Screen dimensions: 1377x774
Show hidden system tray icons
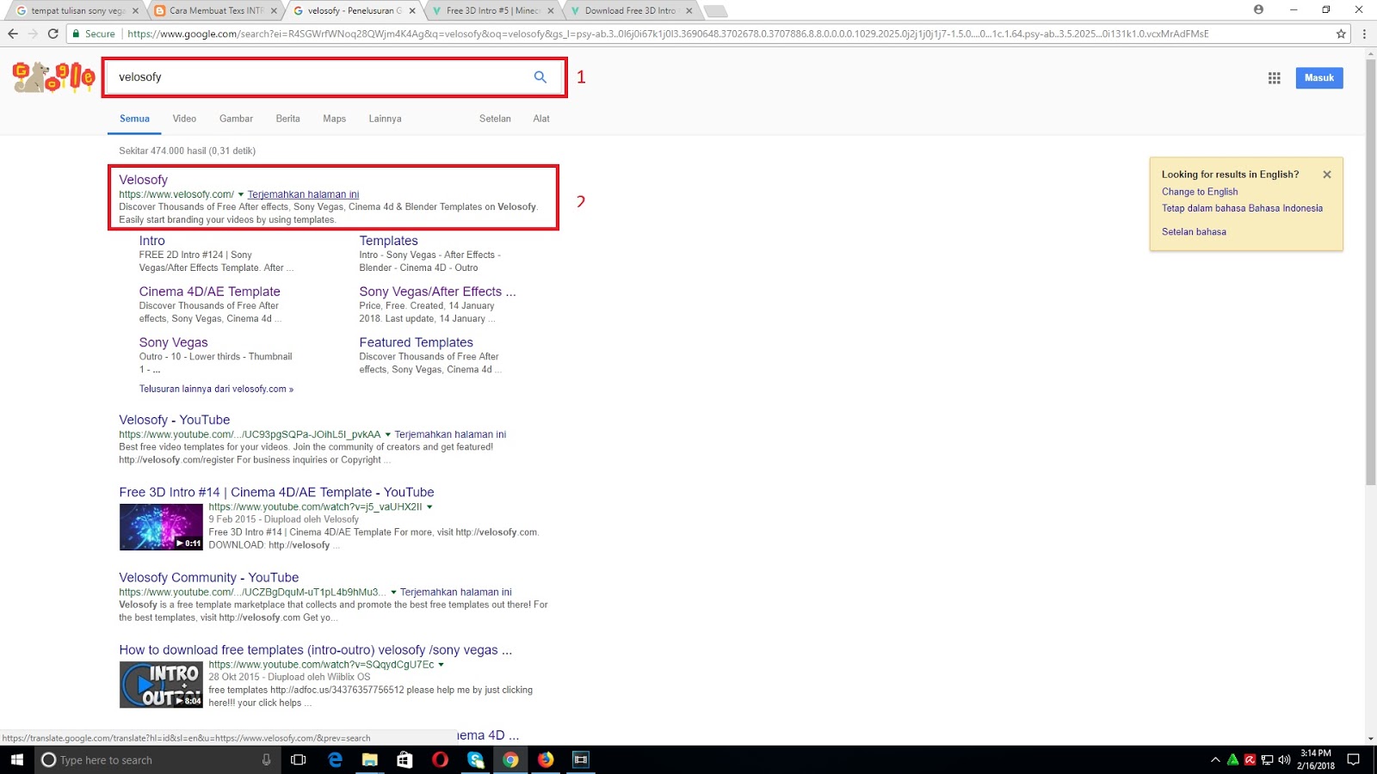click(1215, 760)
